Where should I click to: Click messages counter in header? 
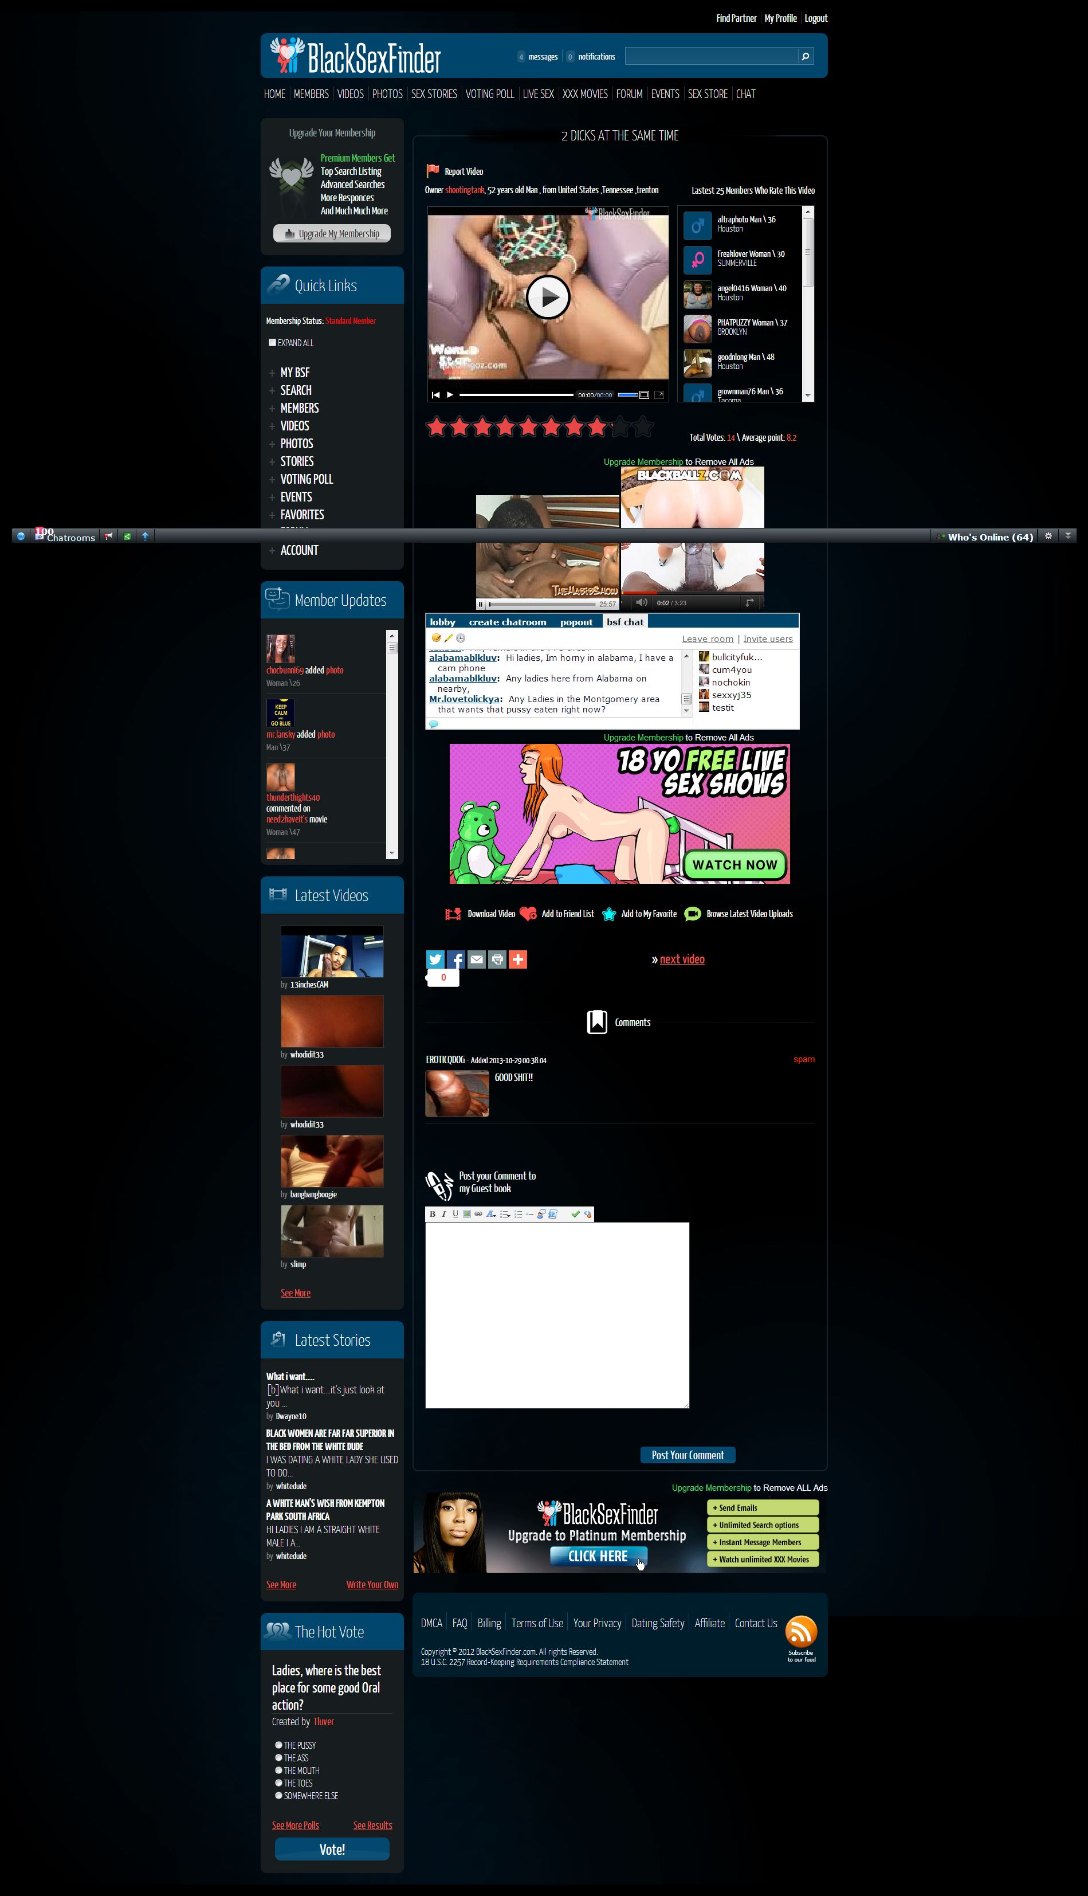tap(537, 57)
